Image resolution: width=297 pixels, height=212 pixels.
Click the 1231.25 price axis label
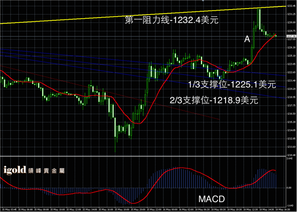(x=291, y=14)
